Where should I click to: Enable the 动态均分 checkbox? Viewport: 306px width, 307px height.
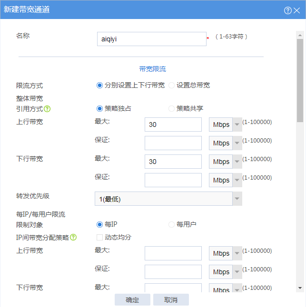click(x=99, y=237)
